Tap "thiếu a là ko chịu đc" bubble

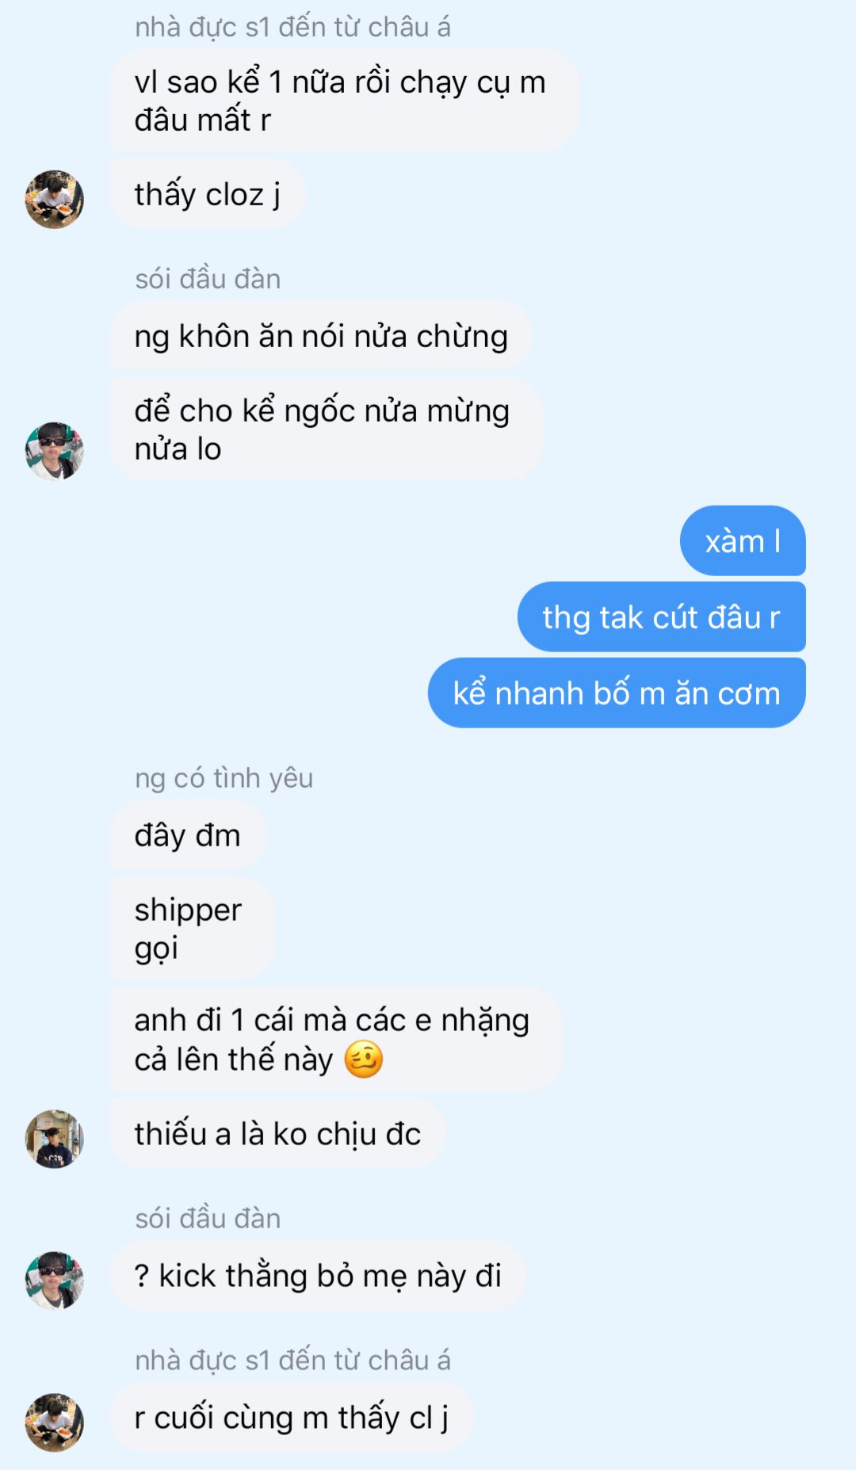click(x=277, y=1133)
